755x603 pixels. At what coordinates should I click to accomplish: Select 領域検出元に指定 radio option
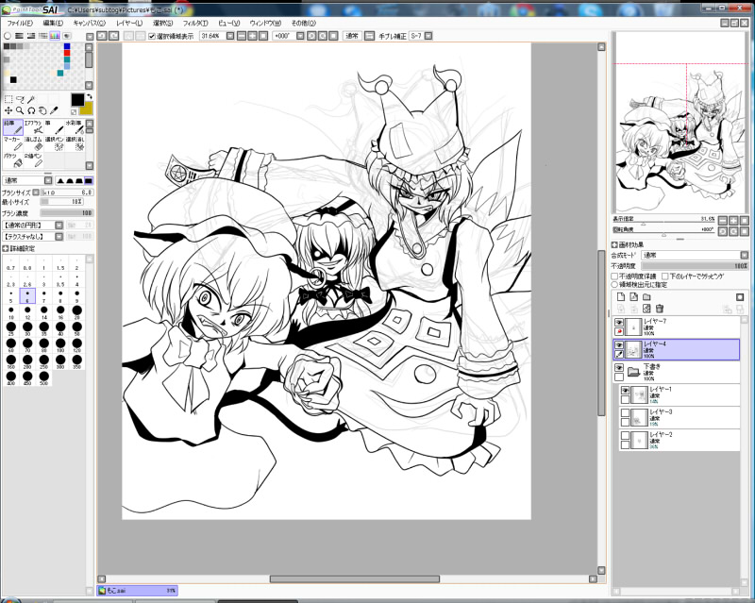pyautogui.click(x=614, y=285)
